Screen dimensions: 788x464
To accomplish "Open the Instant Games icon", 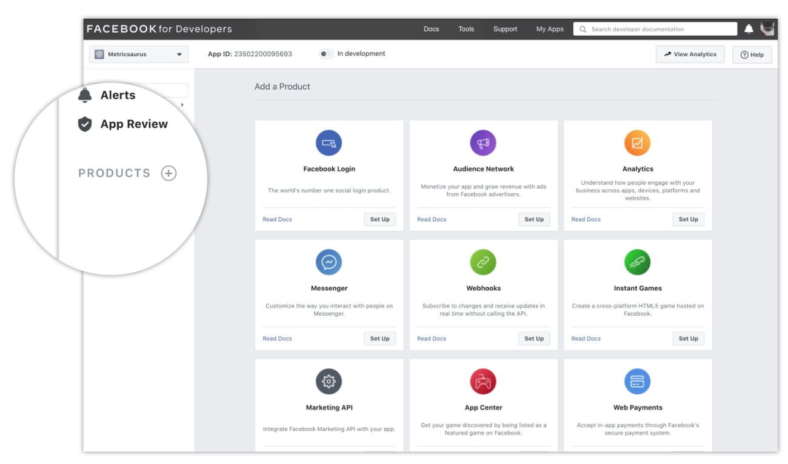I will [637, 262].
